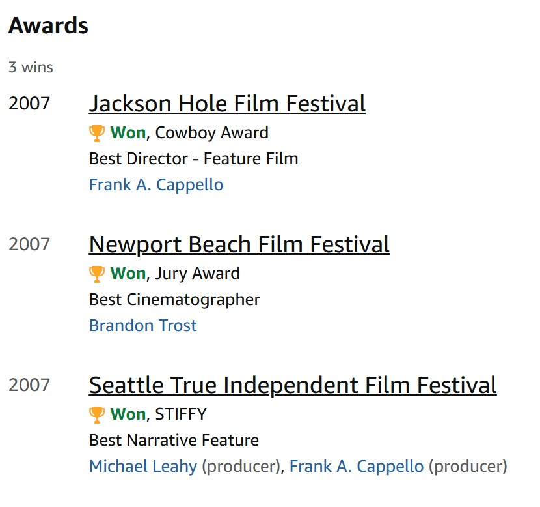Click the "3 wins" summary text
Screen dimensions: 540x507
(31, 67)
